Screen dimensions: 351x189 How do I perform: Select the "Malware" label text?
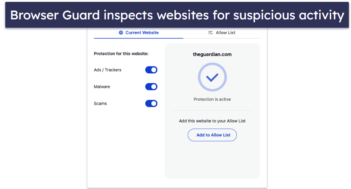[x=102, y=87]
